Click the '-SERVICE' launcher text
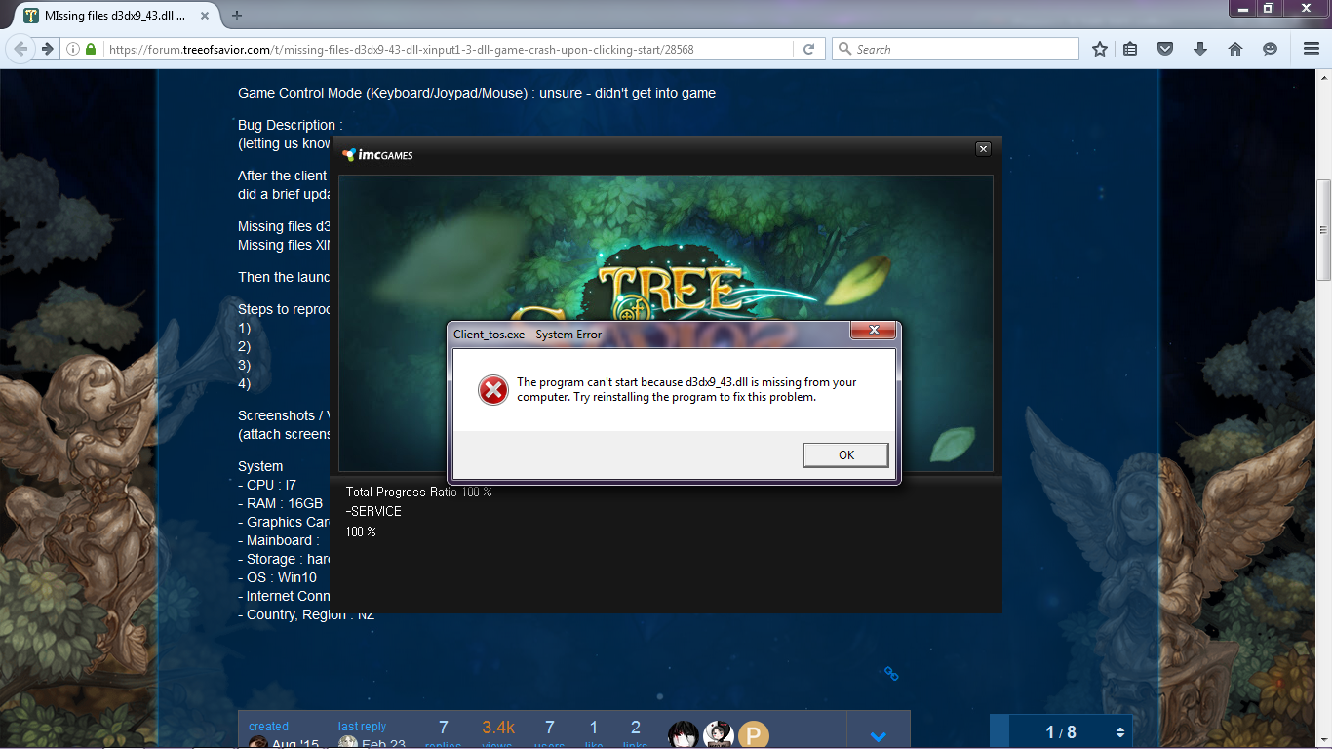This screenshot has height=749, width=1332. [x=373, y=511]
